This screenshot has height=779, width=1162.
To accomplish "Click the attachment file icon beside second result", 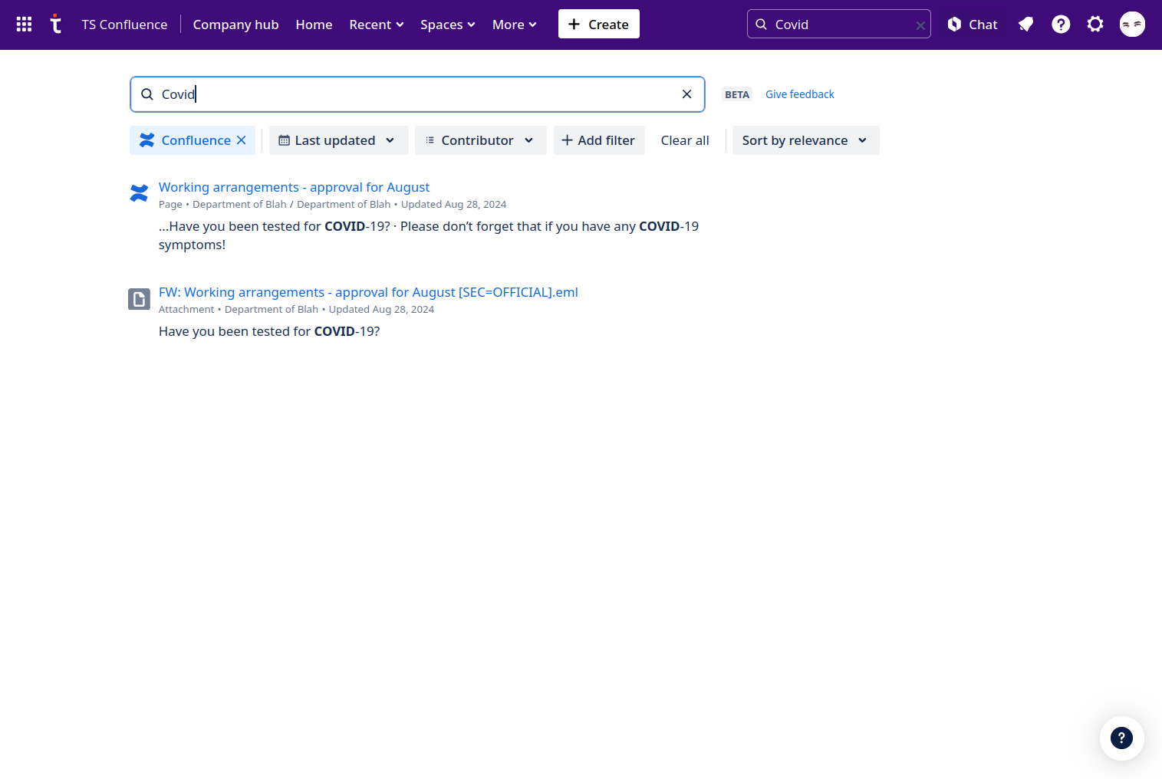I will [139, 299].
